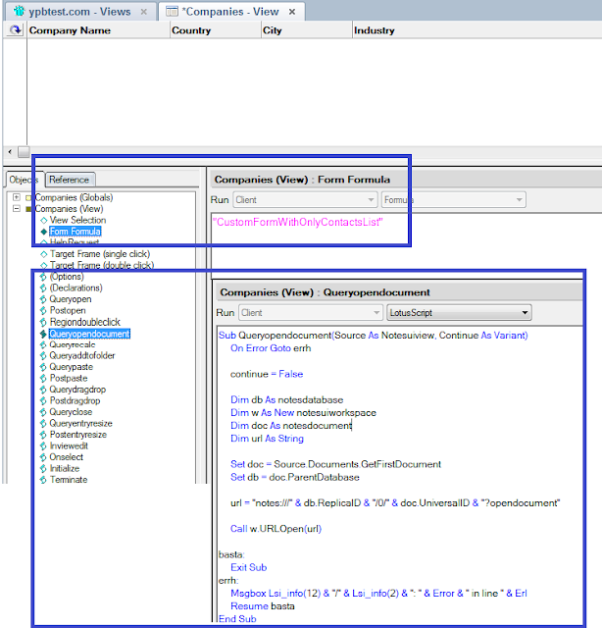Open the Reference tab
This screenshot has height=628, width=602.
[x=69, y=180]
